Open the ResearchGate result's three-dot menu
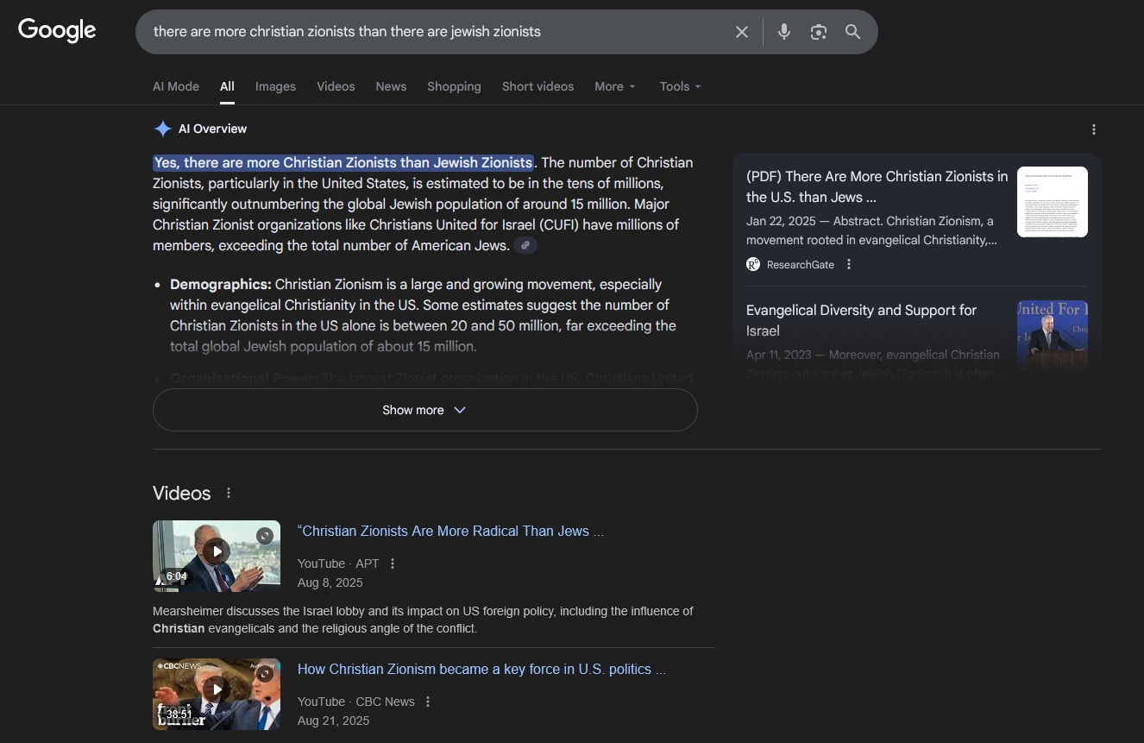 [849, 264]
